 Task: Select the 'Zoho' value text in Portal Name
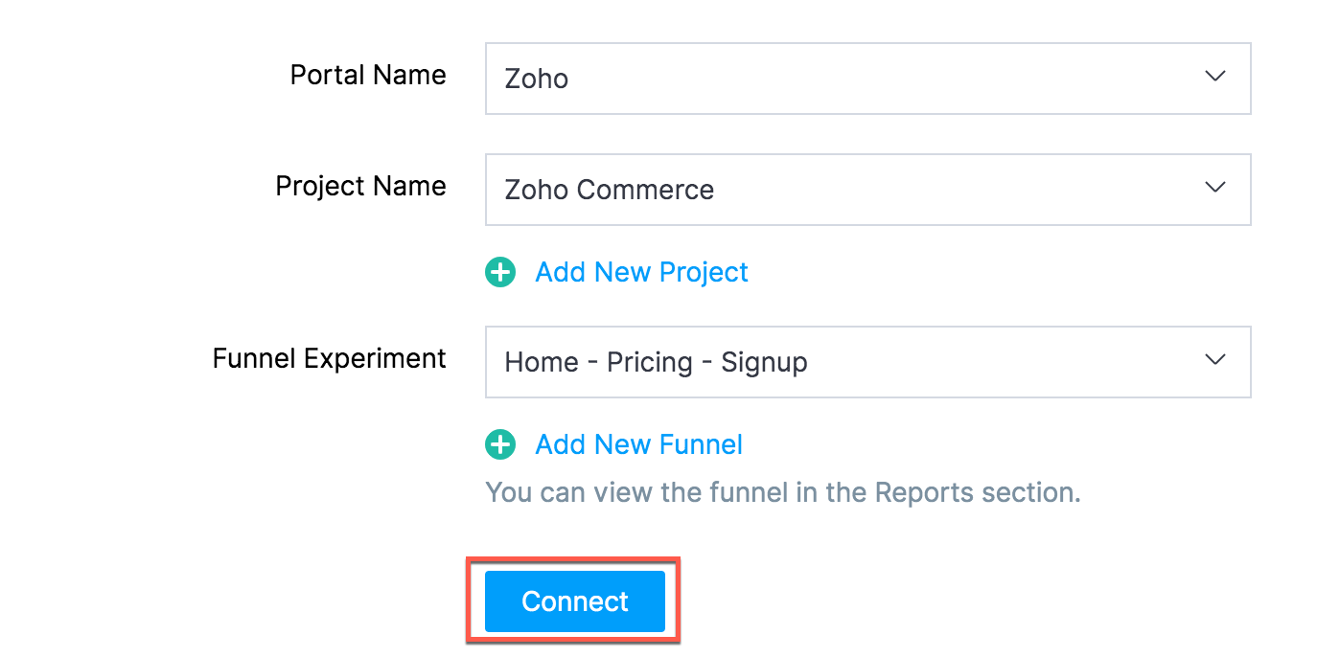coord(537,79)
